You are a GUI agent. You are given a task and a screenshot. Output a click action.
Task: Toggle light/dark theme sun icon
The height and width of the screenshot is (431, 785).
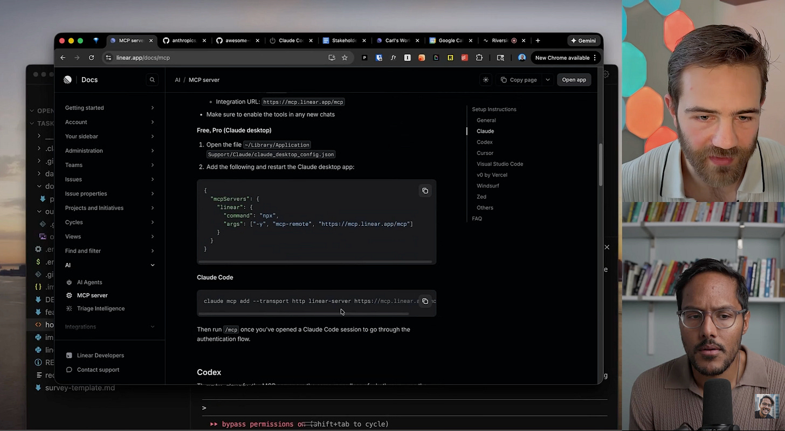(486, 80)
